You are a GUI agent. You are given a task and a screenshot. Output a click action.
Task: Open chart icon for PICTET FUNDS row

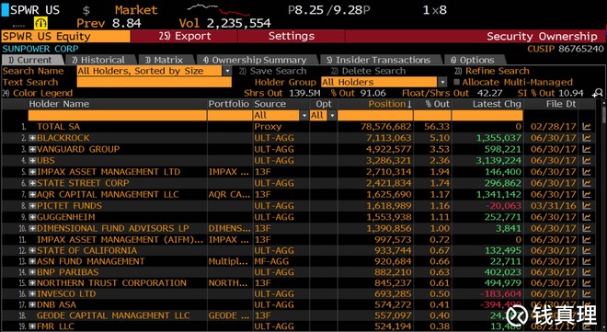587,206
